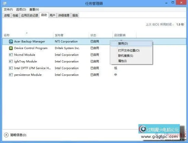Choose 联机搜索(S) in context menu

pyautogui.click(x=131, y=56)
